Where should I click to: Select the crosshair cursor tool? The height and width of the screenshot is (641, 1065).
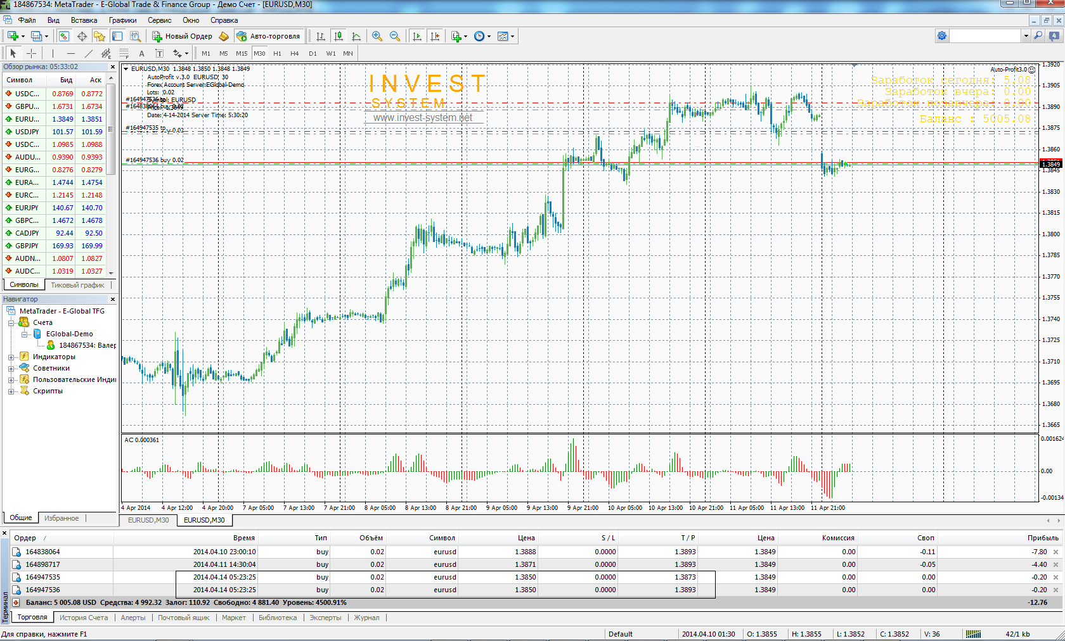click(31, 54)
